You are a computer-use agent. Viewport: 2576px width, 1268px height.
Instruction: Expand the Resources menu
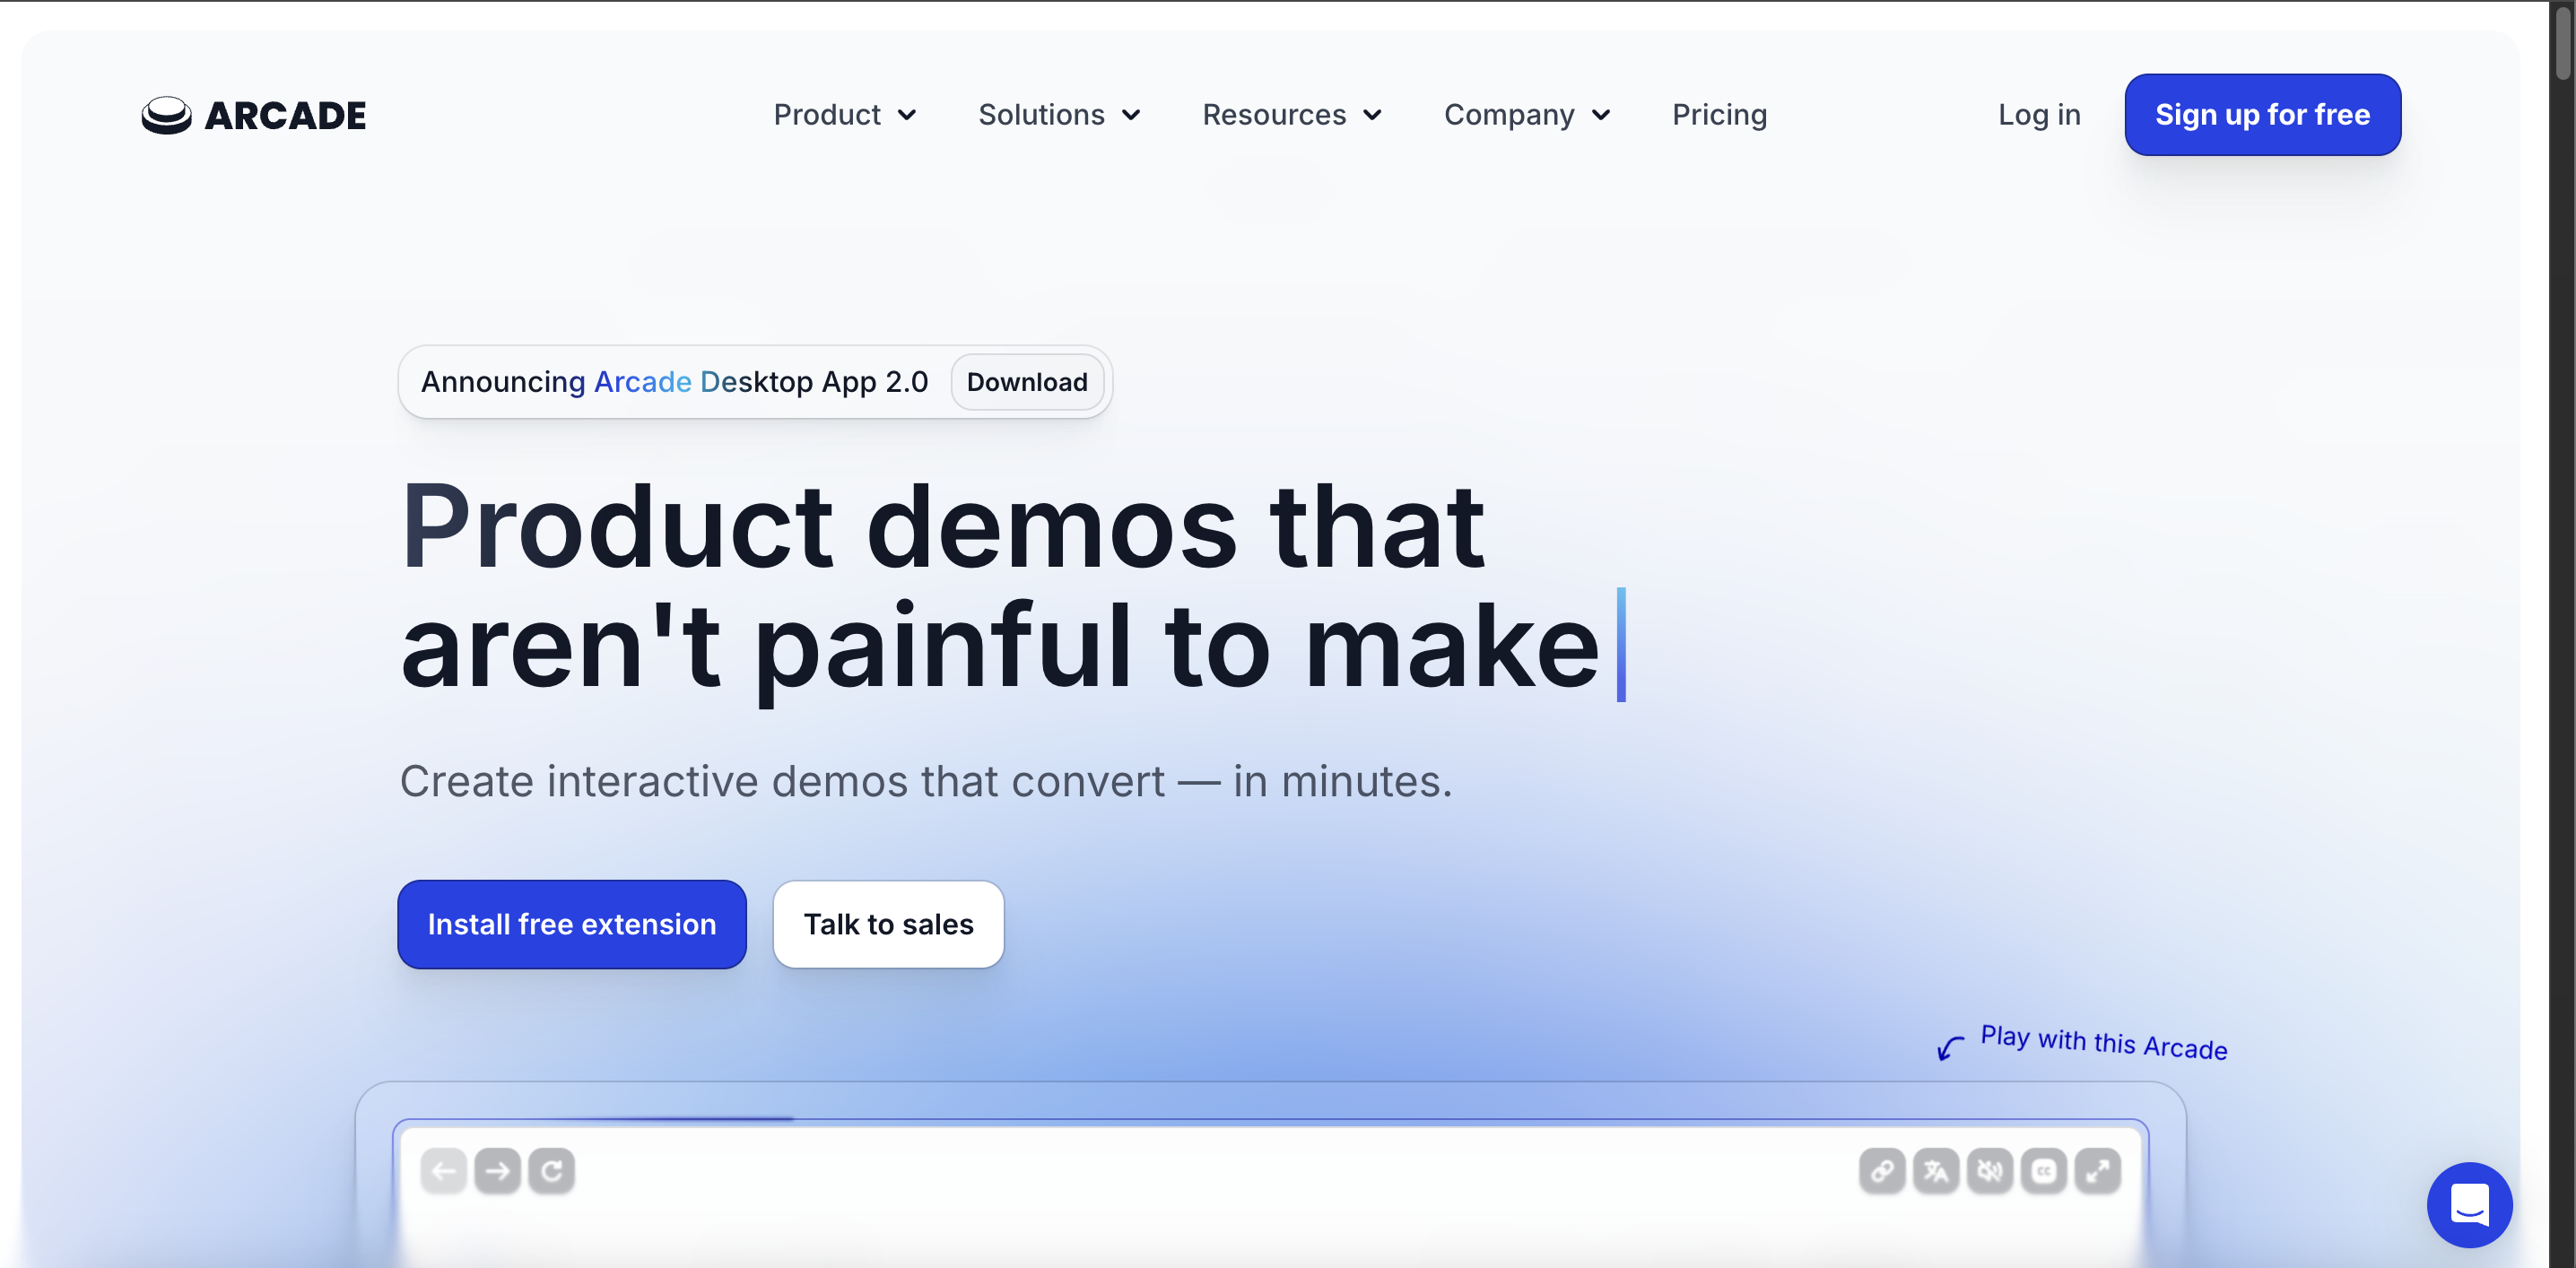(1292, 115)
